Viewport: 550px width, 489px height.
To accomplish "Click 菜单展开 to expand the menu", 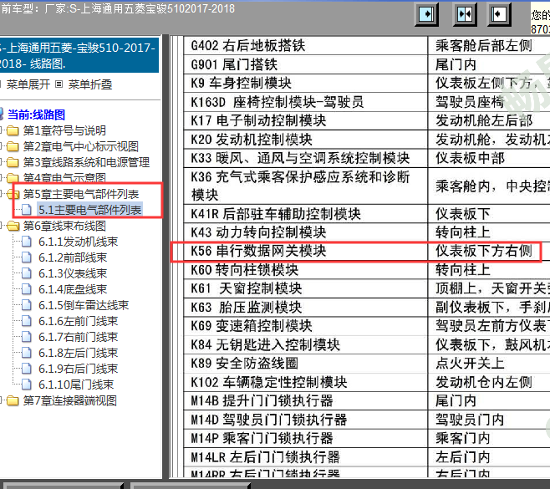I will click(x=28, y=84).
